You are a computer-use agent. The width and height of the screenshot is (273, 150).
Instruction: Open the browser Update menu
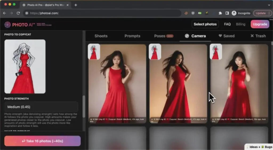(x=262, y=13)
